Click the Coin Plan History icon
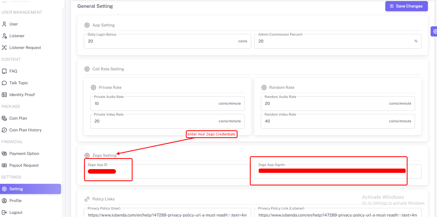Image resolution: width=437 pixels, height=217 pixels. coord(4,130)
